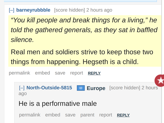Image resolution: width=164 pixels, height=123 pixels.
Task: Click the '2 hours ago' timestamp on barneyrubbble's comment
Action: 99,10
